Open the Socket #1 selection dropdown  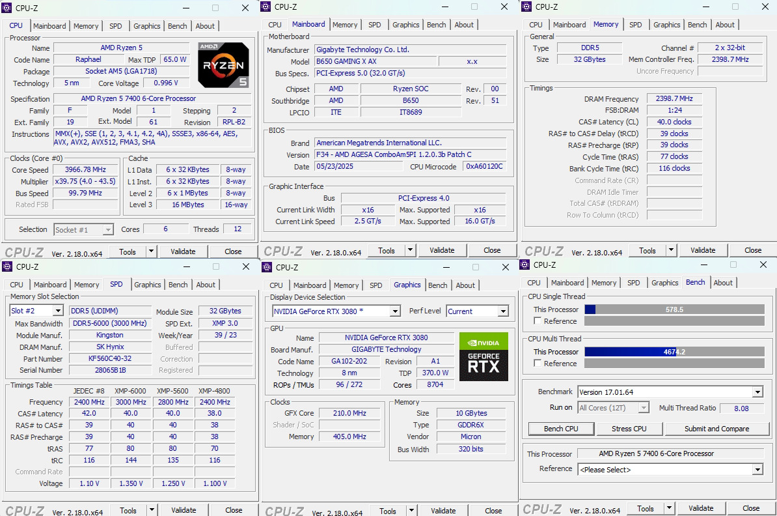pos(108,230)
